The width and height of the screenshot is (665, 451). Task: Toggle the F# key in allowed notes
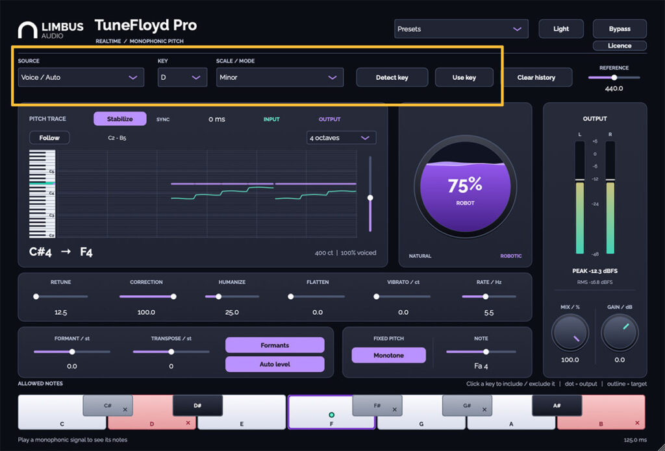[x=377, y=406]
